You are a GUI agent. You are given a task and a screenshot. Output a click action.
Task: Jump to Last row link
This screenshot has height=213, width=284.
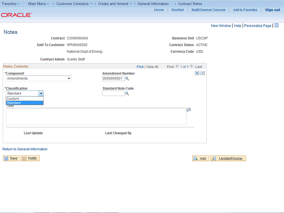click(198, 67)
